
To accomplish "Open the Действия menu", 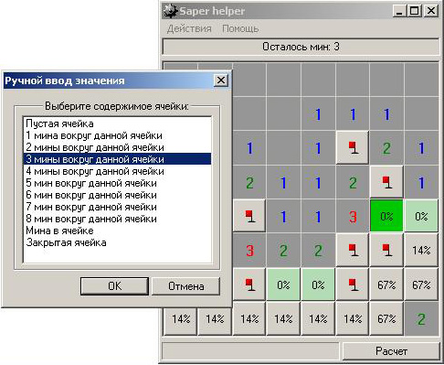I will pyautogui.click(x=189, y=28).
